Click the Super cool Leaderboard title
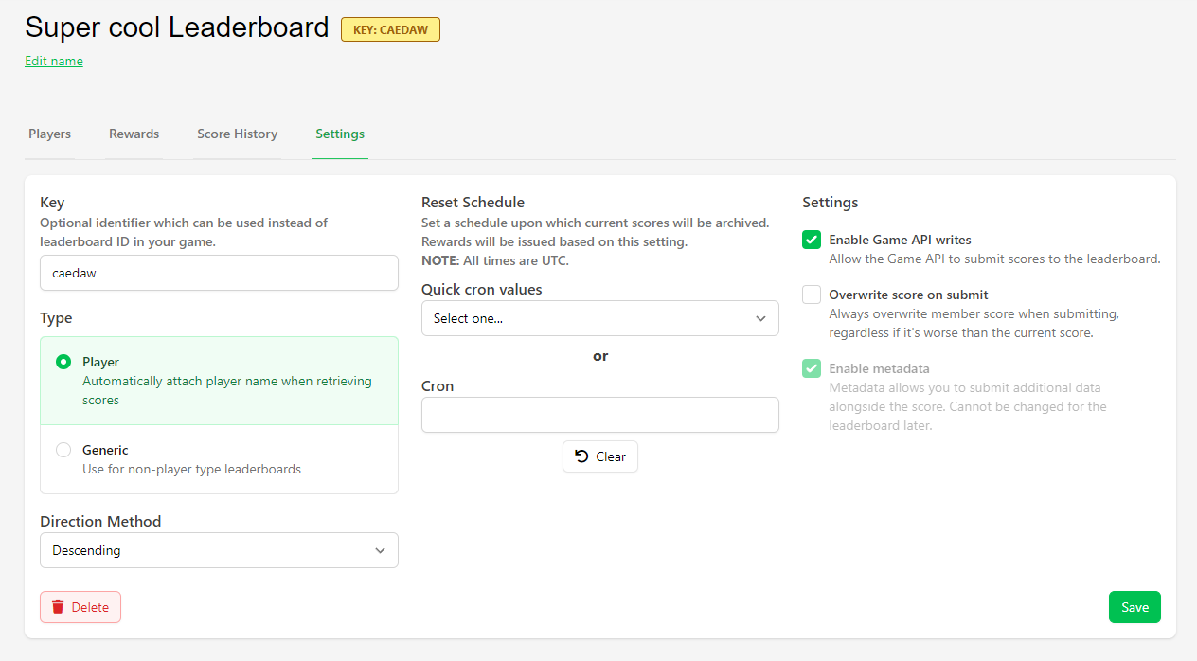 click(x=177, y=27)
